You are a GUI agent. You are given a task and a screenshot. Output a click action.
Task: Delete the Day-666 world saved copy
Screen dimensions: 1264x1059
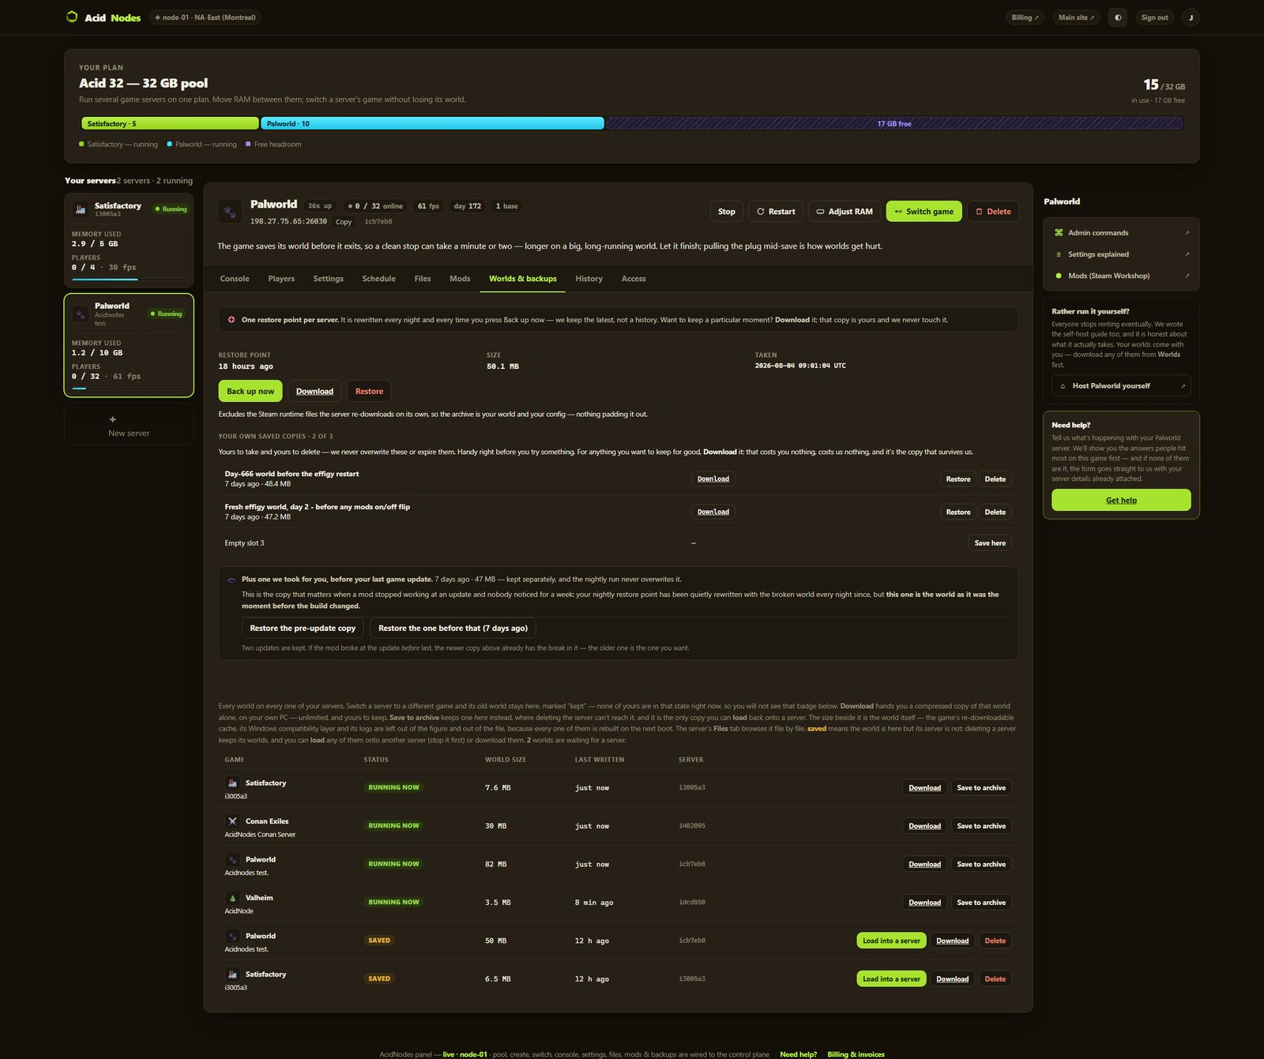pyautogui.click(x=995, y=479)
